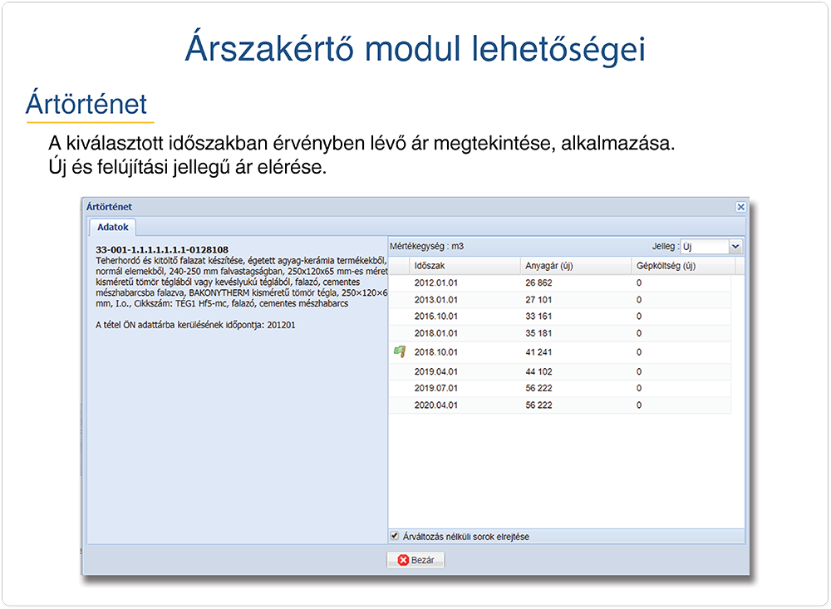
Task: Click the price value 26 862
Action: 538,283
